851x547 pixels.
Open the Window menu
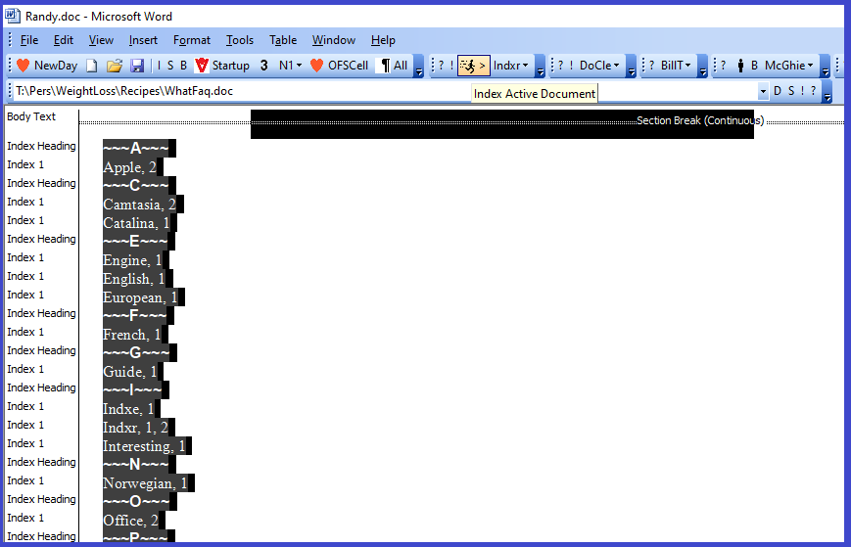pyautogui.click(x=334, y=40)
